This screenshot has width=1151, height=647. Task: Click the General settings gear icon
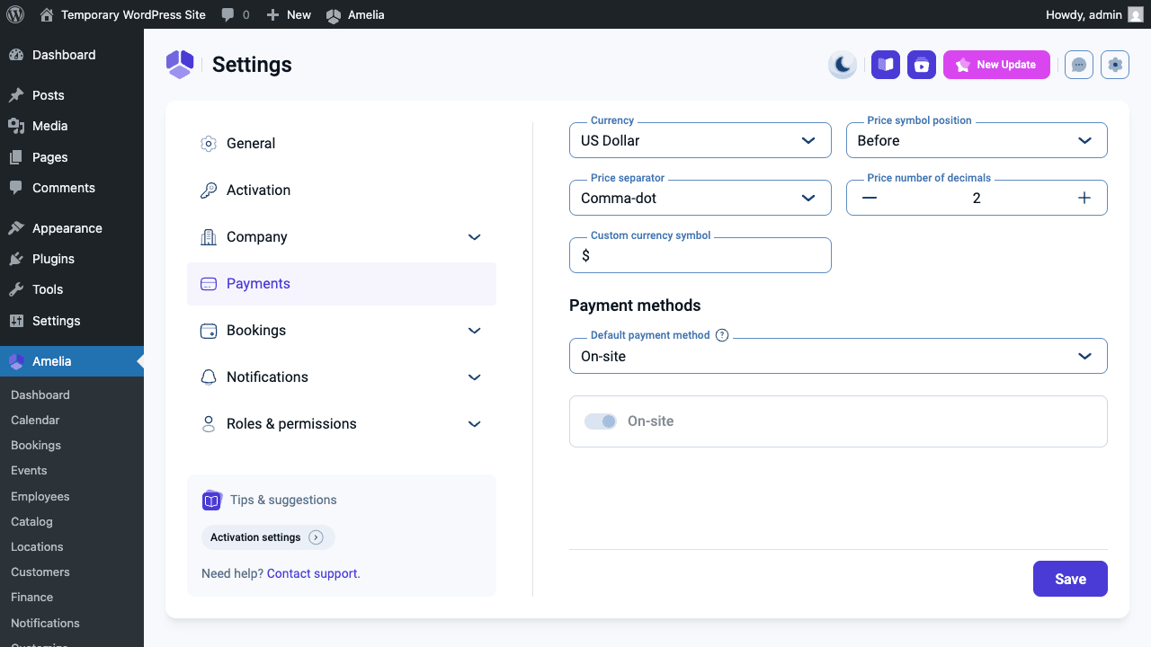tap(209, 143)
